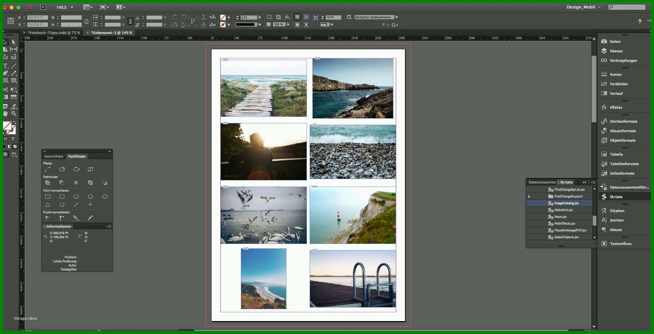Select Pathfinder tab

tap(77, 156)
